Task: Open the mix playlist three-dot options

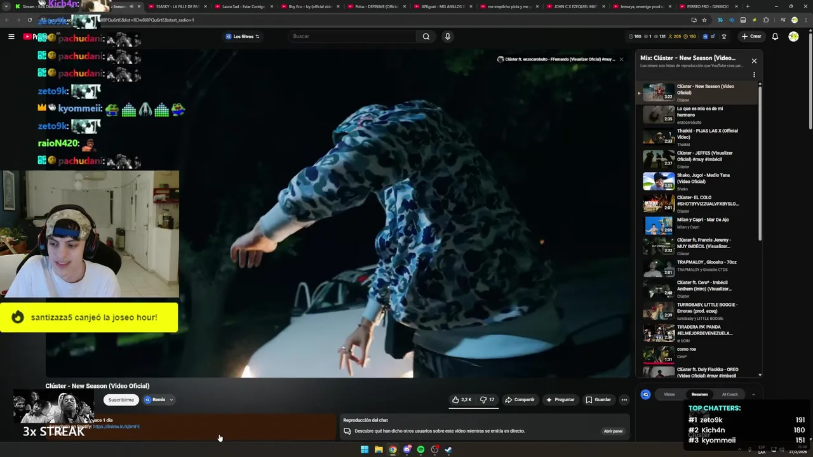Action: pyautogui.click(x=754, y=74)
